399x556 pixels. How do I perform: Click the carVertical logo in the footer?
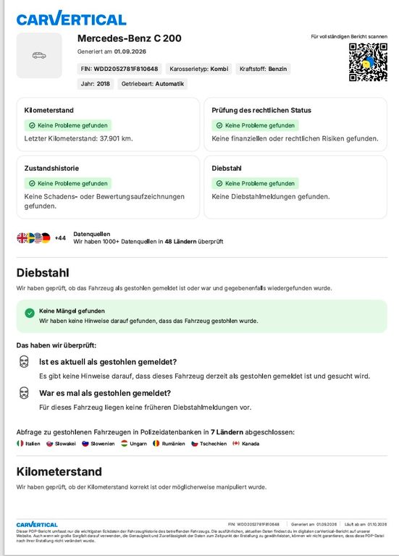tap(37, 524)
